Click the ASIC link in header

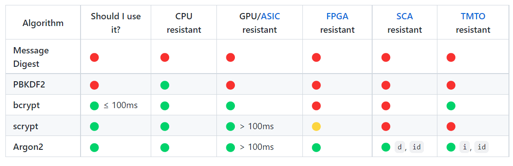pyautogui.click(x=270, y=16)
